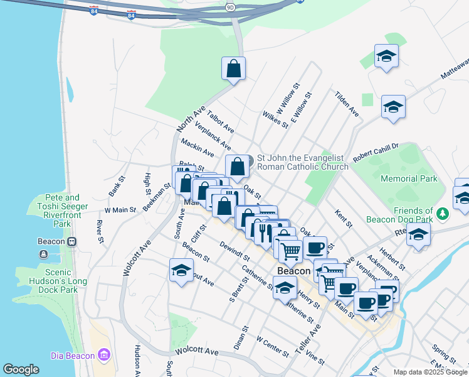The width and height of the screenshot is (469, 377).
Task: Click the Beekman St label
Action: pyautogui.click(x=157, y=197)
